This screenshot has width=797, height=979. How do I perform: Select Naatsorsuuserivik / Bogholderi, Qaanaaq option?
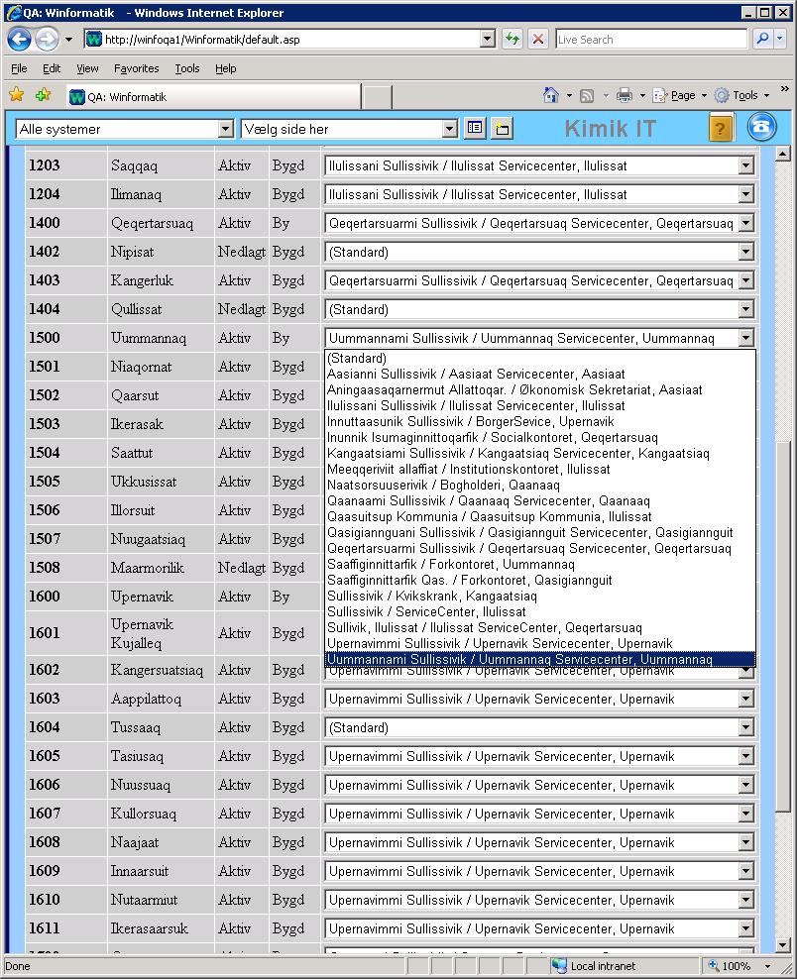pyautogui.click(x=540, y=485)
